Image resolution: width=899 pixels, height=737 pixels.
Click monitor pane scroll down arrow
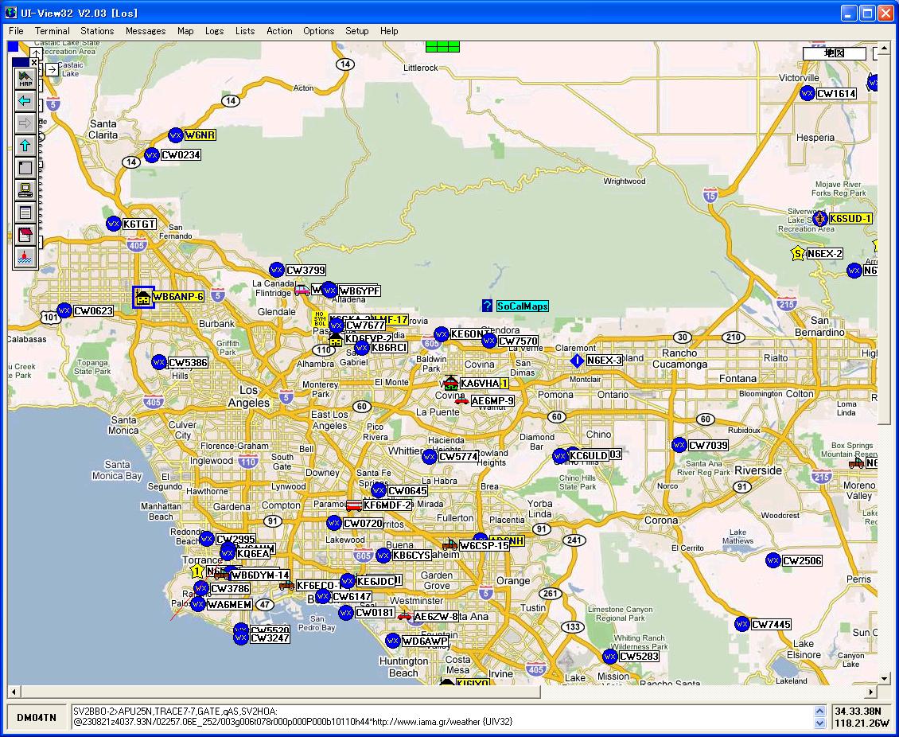coord(819,723)
